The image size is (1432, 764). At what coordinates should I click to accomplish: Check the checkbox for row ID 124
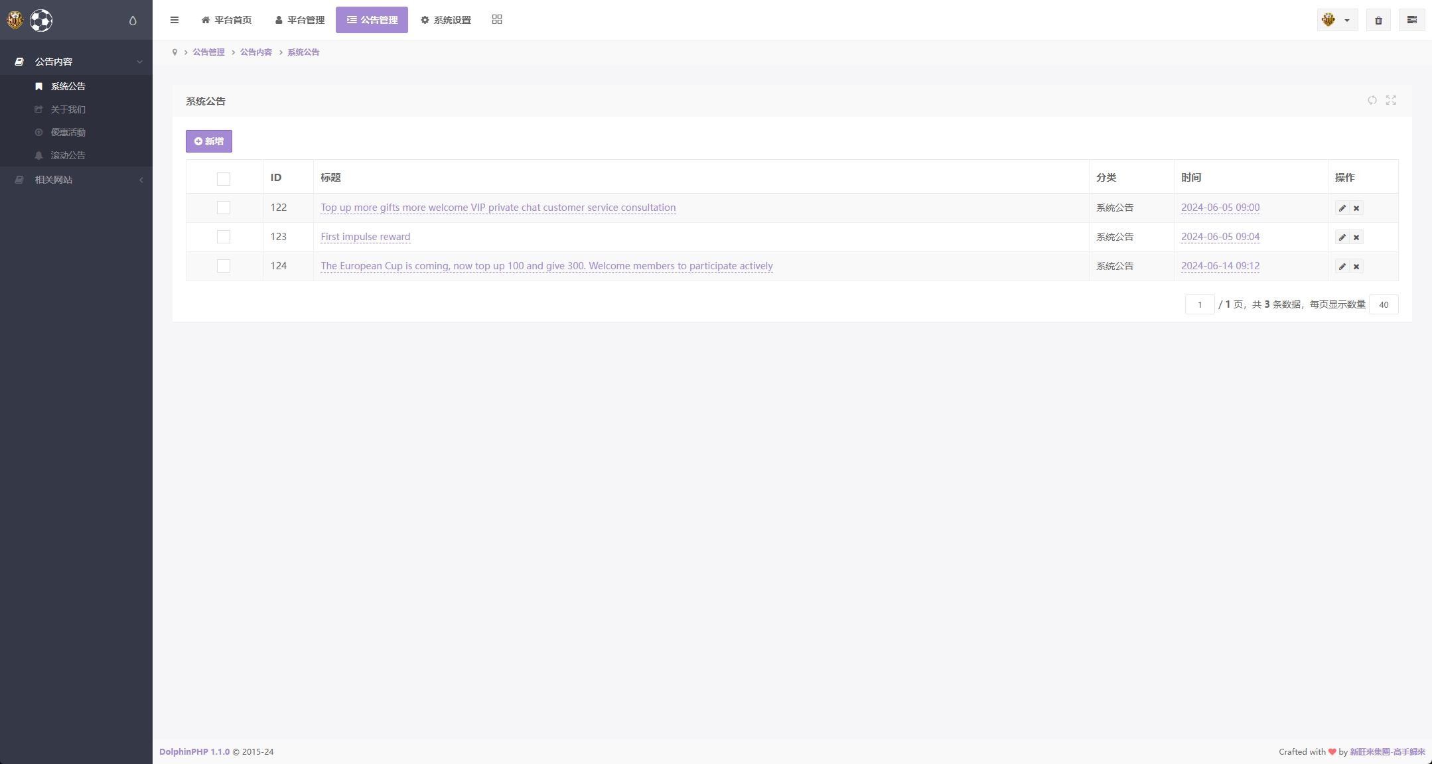tap(224, 266)
